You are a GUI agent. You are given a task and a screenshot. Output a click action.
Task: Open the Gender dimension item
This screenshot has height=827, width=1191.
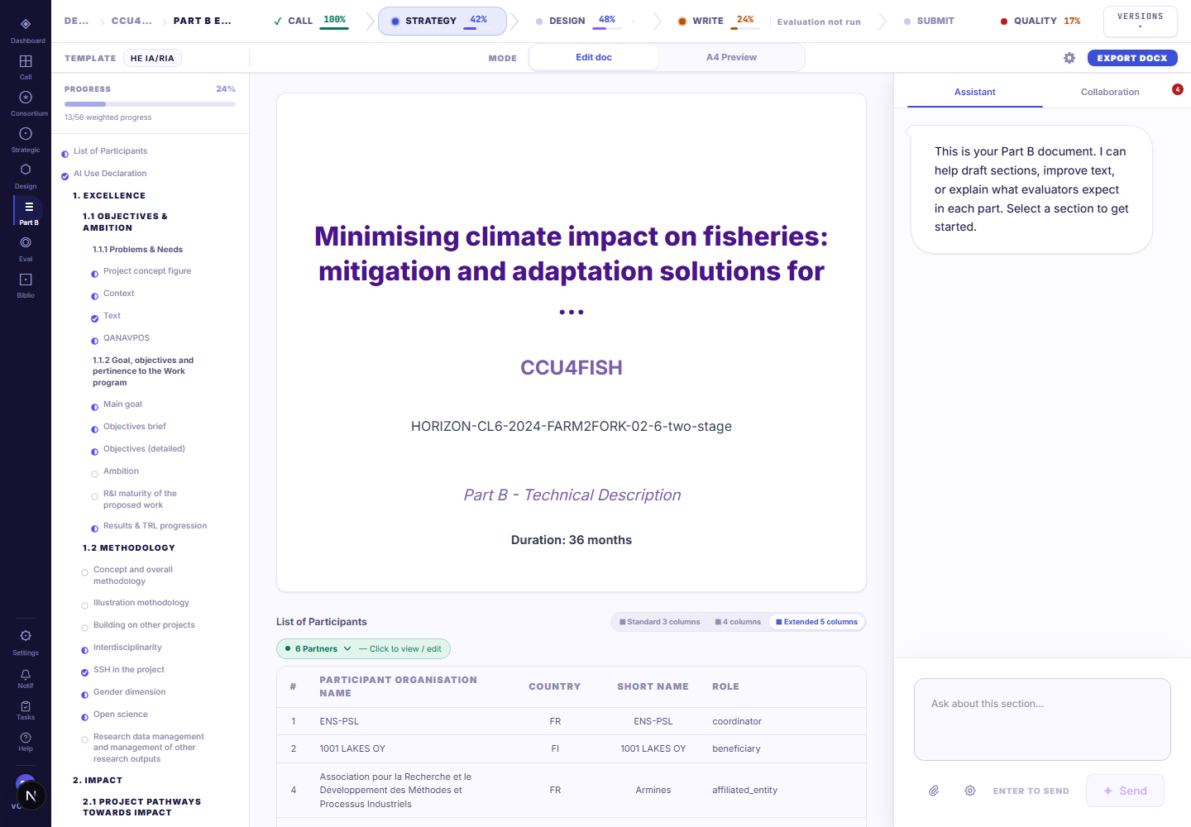129,692
